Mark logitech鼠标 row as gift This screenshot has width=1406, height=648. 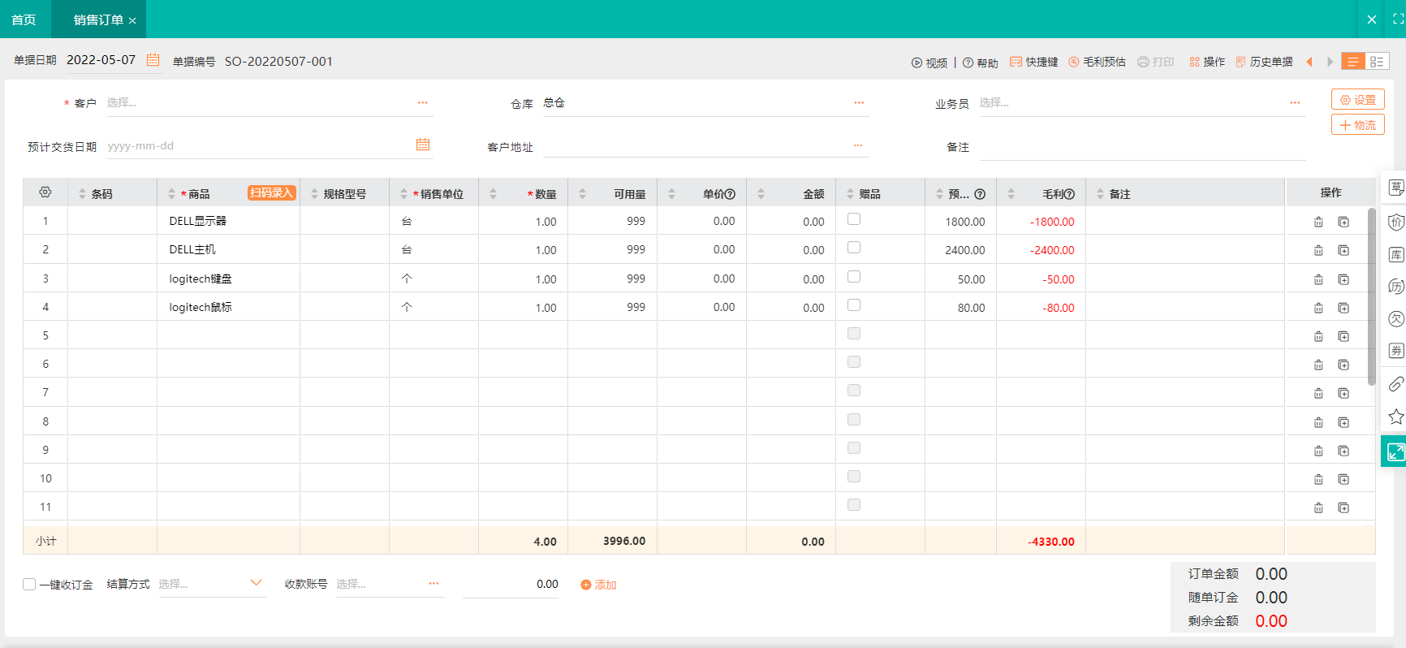(853, 305)
